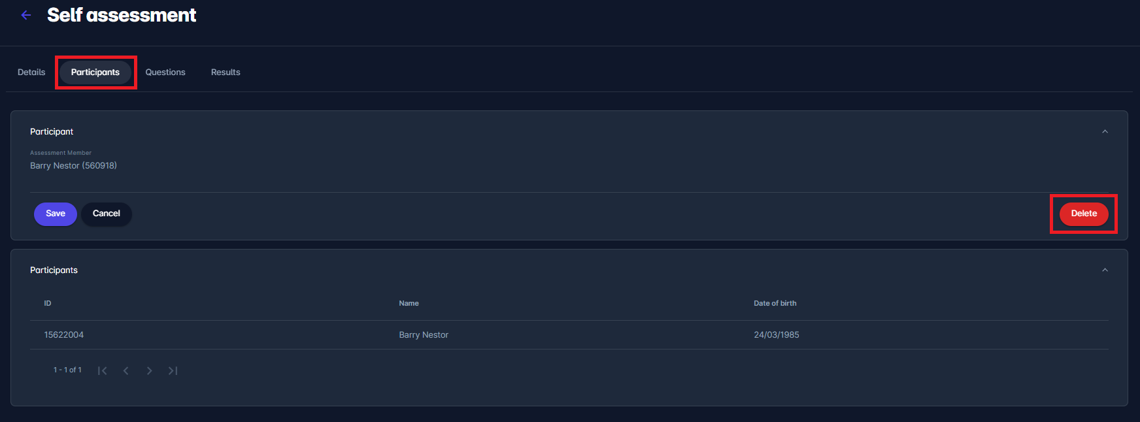Select the row with ID 15622004
Viewport: 1140px width, 422px height.
point(64,334)
